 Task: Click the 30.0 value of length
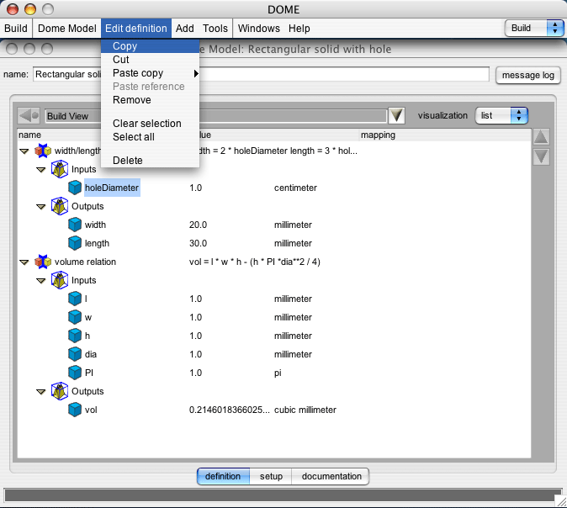click(198, 243)
